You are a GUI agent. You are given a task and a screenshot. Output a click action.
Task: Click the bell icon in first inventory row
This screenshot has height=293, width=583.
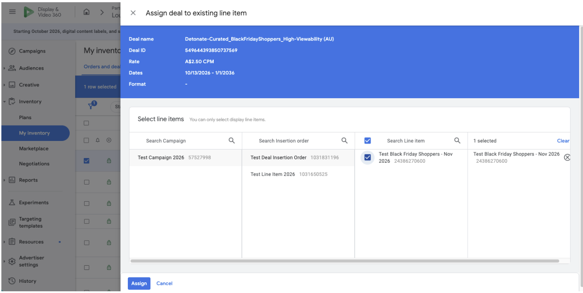click(x=98, y=140)
